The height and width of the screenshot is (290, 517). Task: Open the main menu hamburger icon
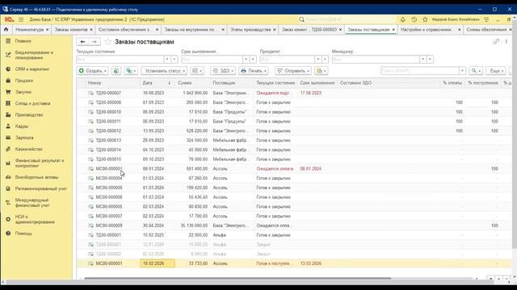21,19
